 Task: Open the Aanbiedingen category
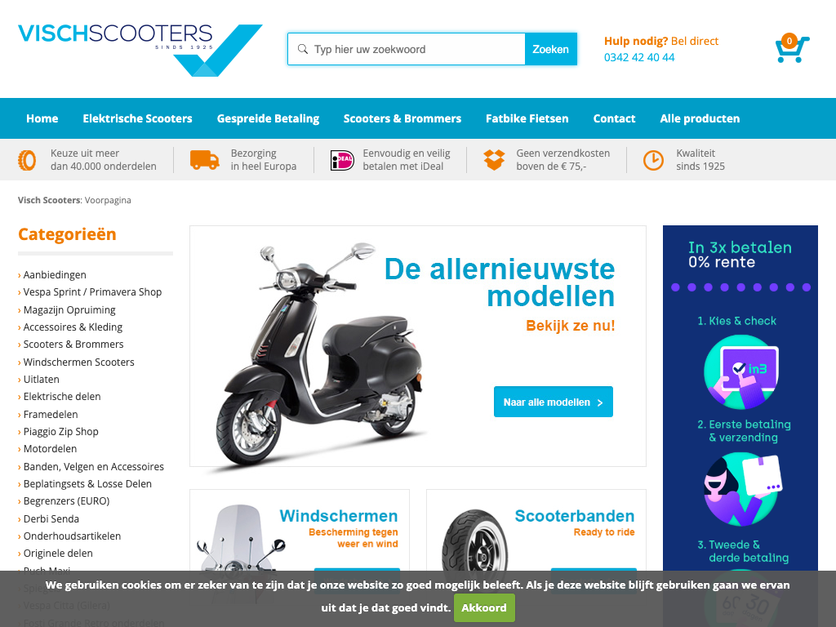55,274
